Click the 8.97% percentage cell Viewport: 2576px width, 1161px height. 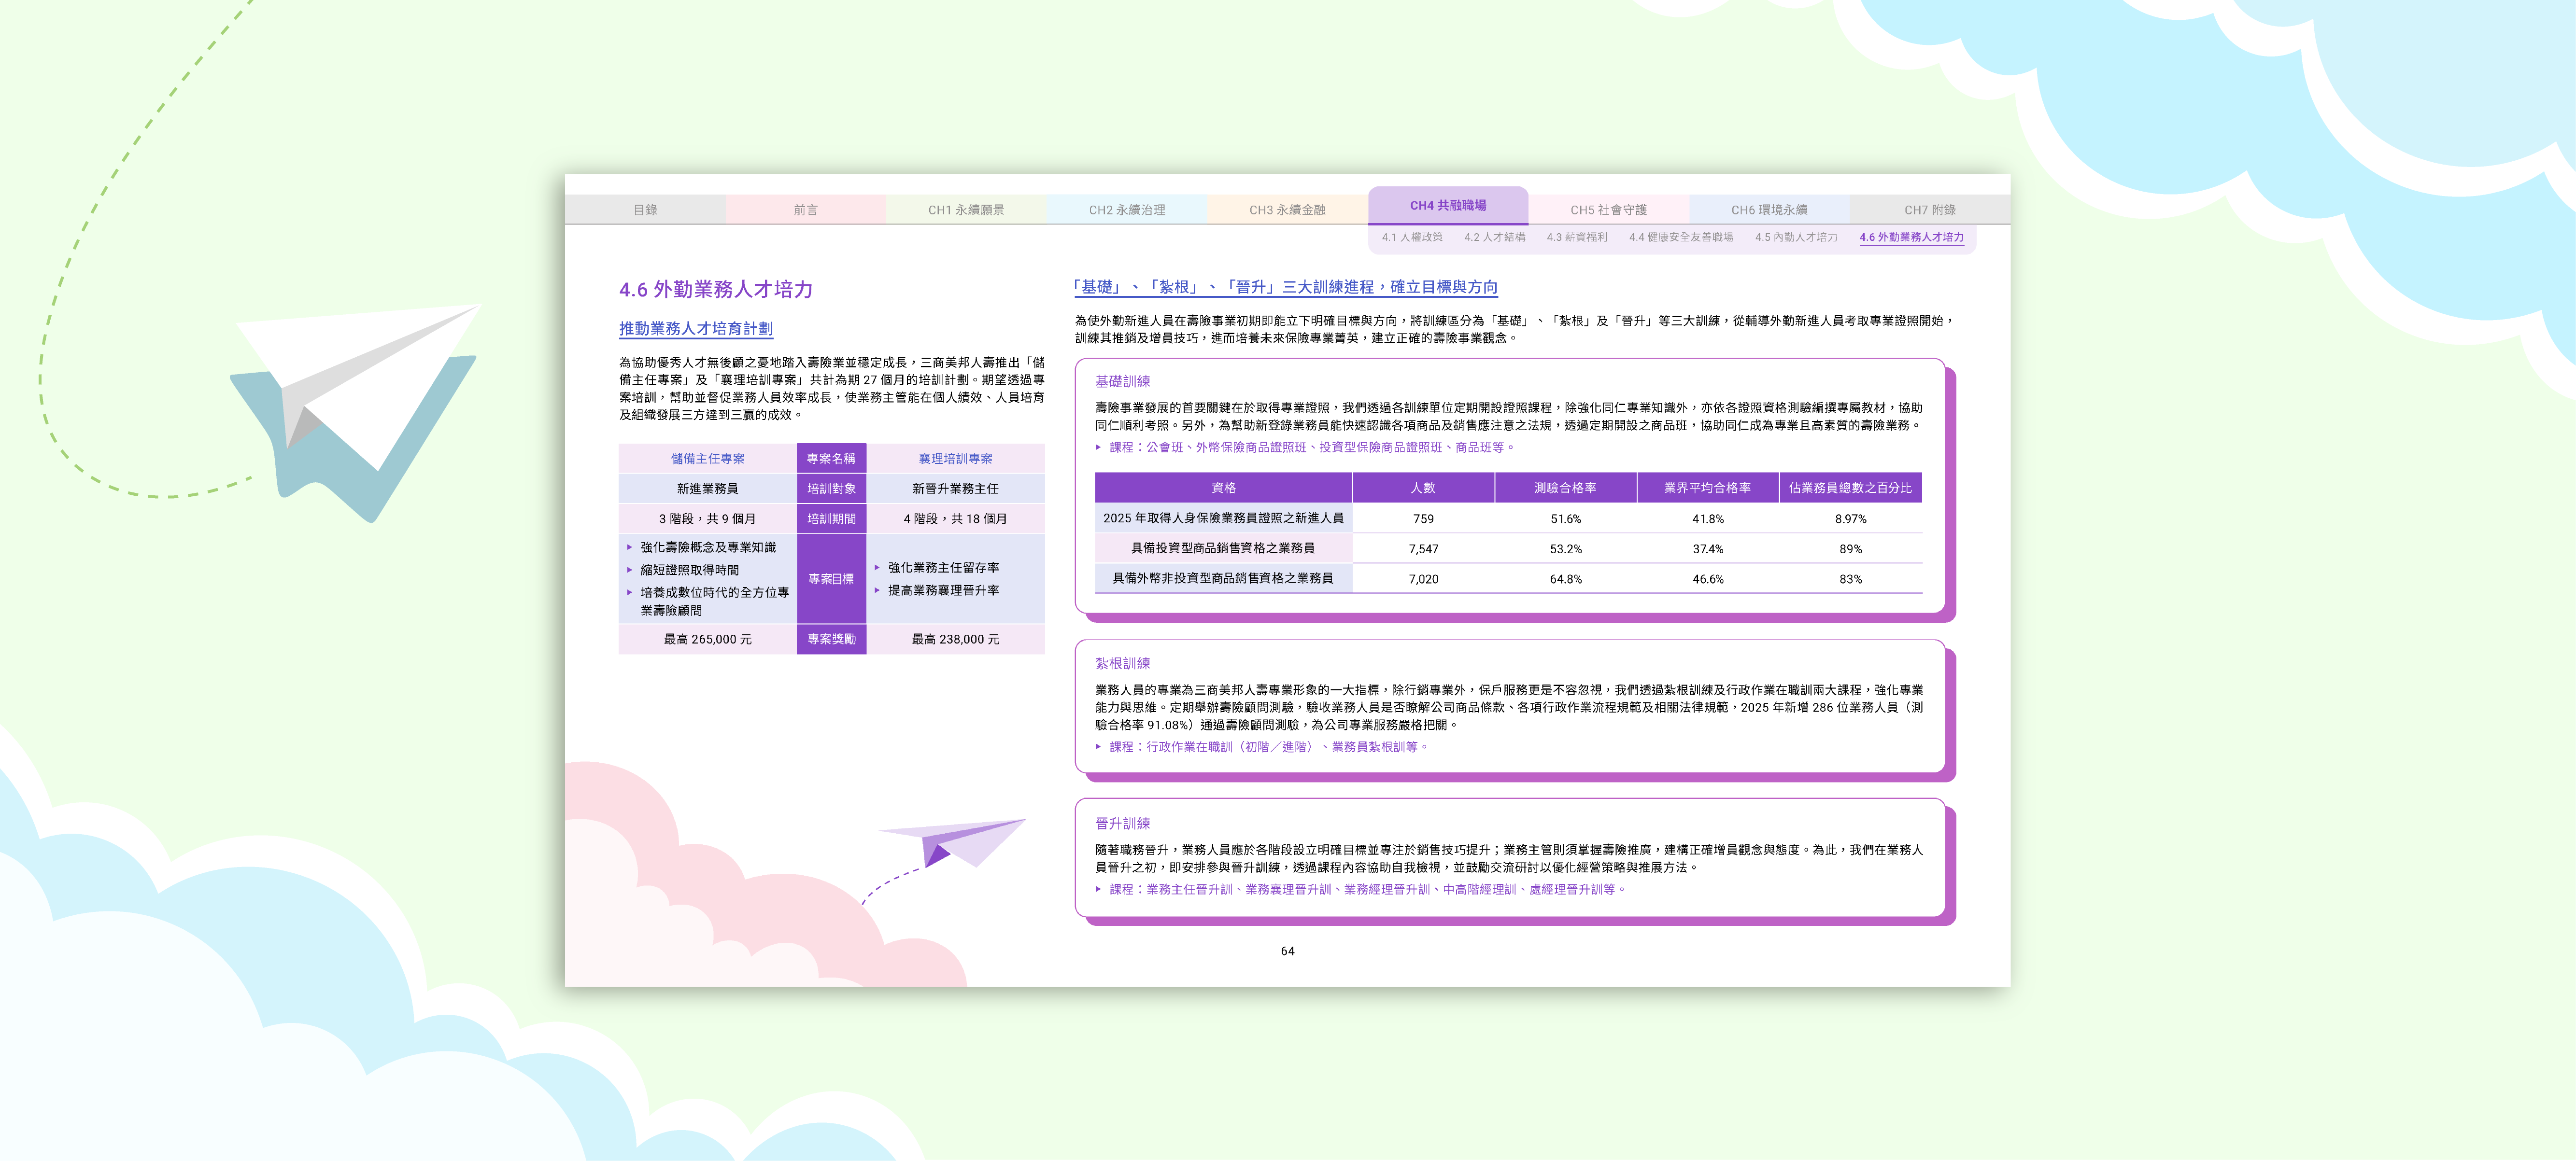click(1850, 519)
